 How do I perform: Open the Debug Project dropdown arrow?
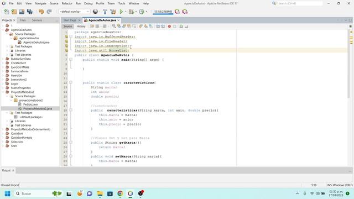pos(136,12)
